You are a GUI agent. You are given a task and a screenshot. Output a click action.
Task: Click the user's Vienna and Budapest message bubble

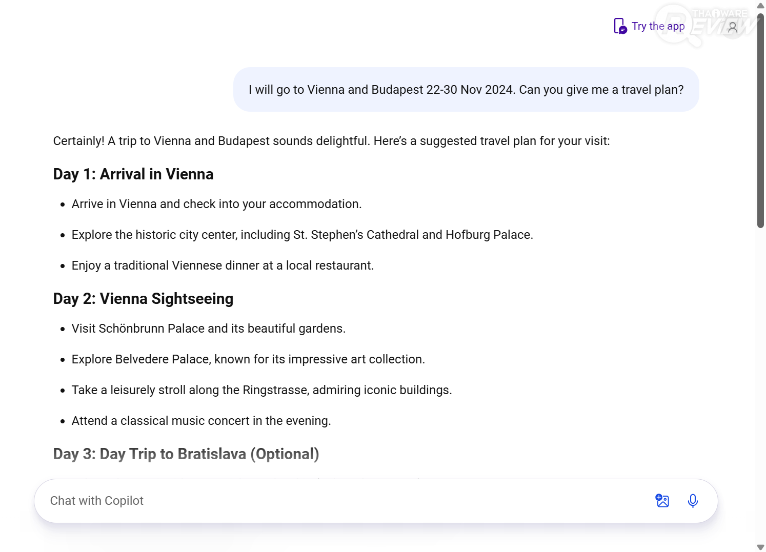(x=466, y=90)
